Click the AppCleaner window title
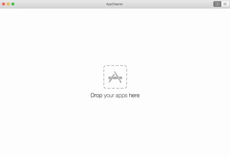The height and width of the screenshot is (156, 230). click(114, 4)
